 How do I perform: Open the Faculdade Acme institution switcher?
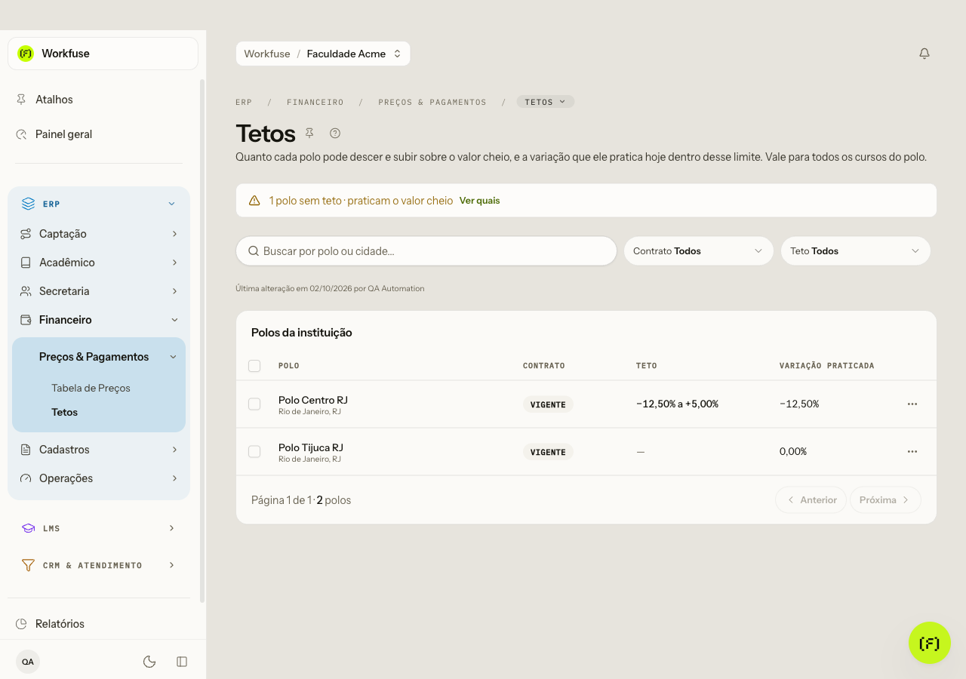pyautogui.click(x=354, y=54)
